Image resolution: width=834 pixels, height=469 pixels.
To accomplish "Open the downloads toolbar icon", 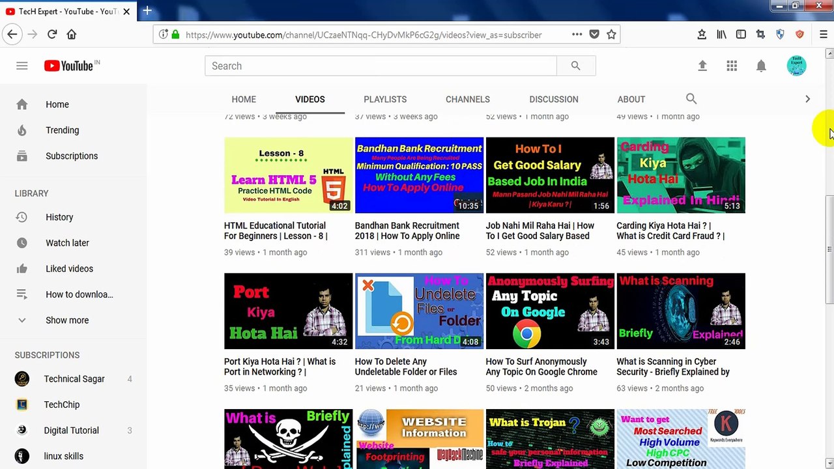I will (x=702, y=35).
